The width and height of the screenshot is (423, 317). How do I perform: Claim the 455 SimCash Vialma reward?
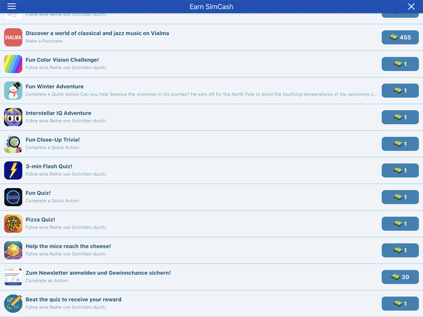click(400, 37)
